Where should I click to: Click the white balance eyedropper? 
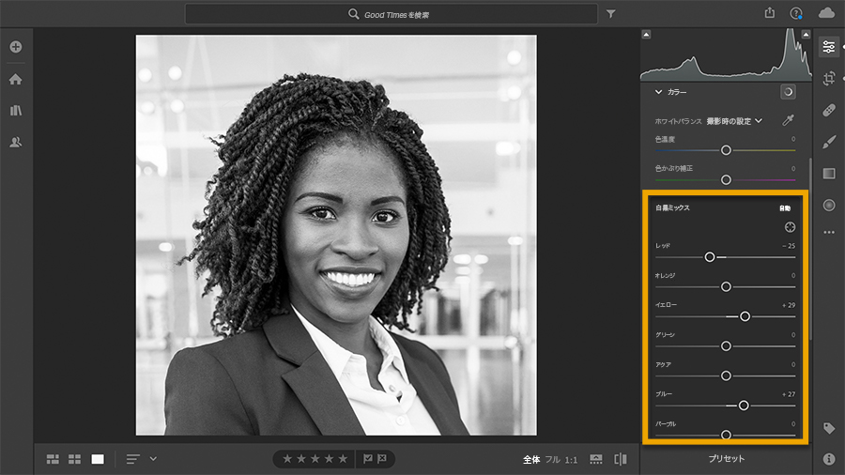click(x=788, y=120)
